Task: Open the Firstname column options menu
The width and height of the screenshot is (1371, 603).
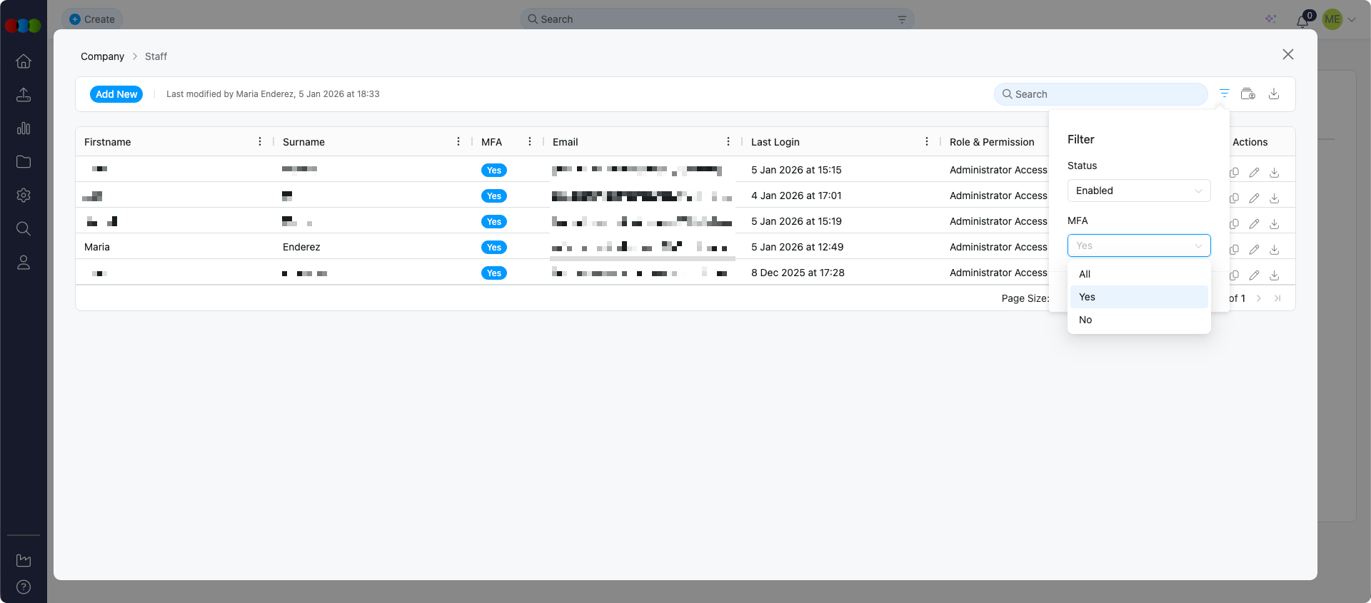Action: pos(260,142)
